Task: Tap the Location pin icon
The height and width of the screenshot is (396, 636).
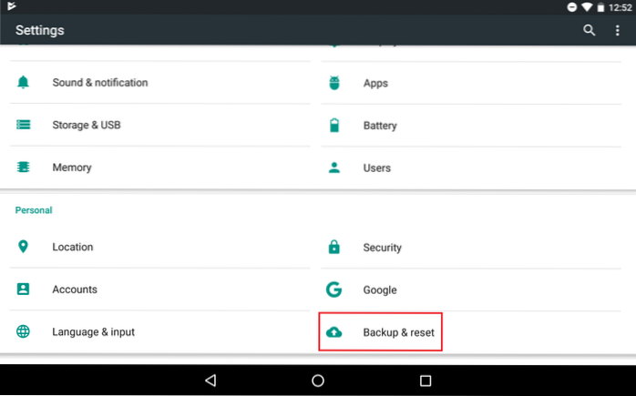Action: (24, 247)
